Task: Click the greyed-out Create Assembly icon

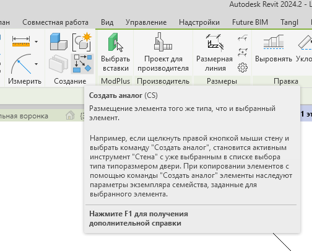Action: 59,64
